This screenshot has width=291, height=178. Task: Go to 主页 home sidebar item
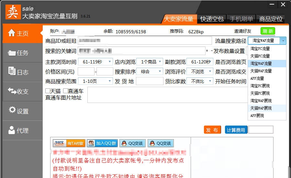point(23,33)
